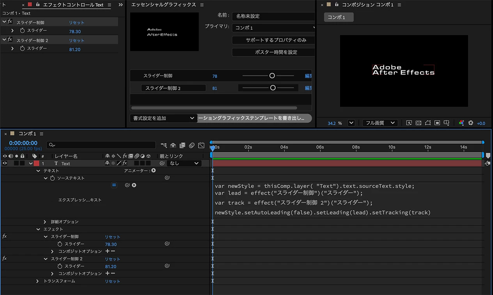493x295 pixels.
Task: Open the composition mini-flowchart icon
Action: click(x=163, y=145)
